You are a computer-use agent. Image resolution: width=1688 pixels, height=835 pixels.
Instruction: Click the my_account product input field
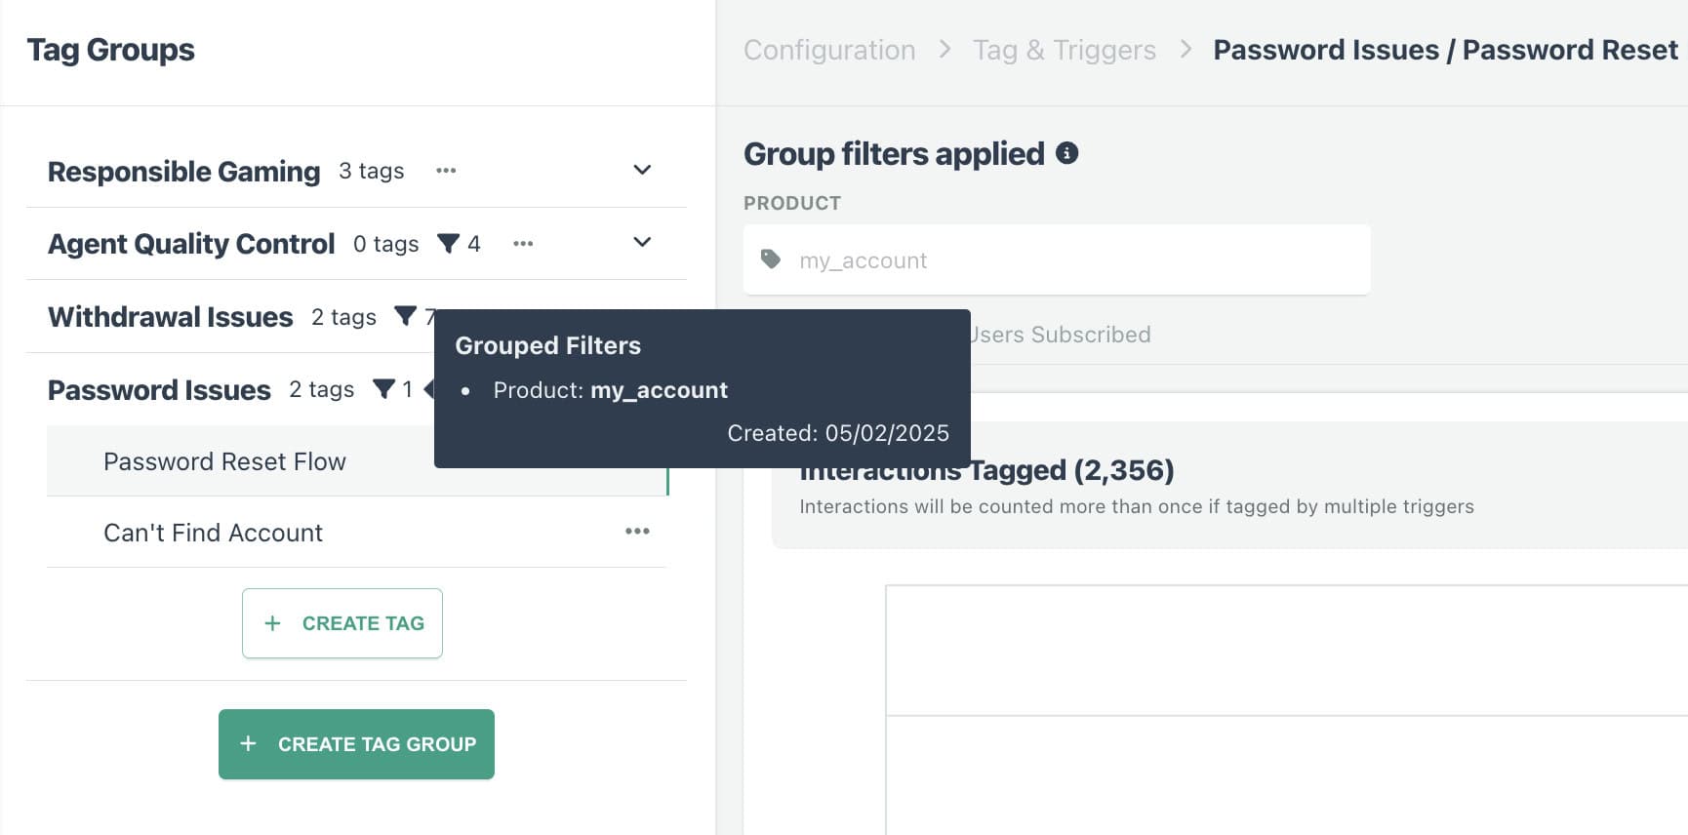[x=1057, y=260]
